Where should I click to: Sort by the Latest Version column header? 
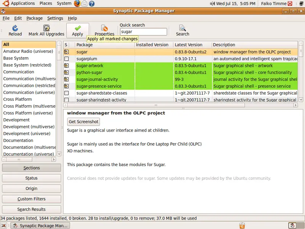point(192,45)
